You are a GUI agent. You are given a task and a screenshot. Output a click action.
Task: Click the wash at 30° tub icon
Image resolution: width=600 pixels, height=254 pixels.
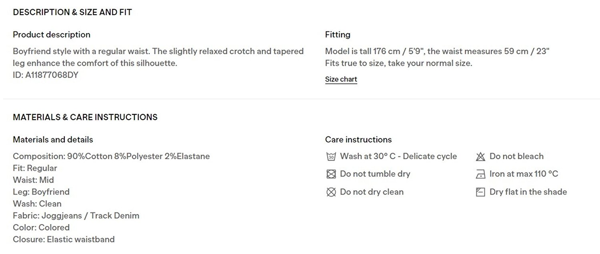point(331,157)
